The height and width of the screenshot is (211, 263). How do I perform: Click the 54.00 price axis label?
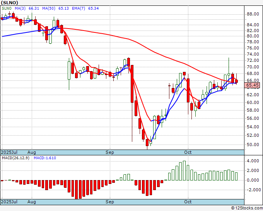(x=253, y=127)
